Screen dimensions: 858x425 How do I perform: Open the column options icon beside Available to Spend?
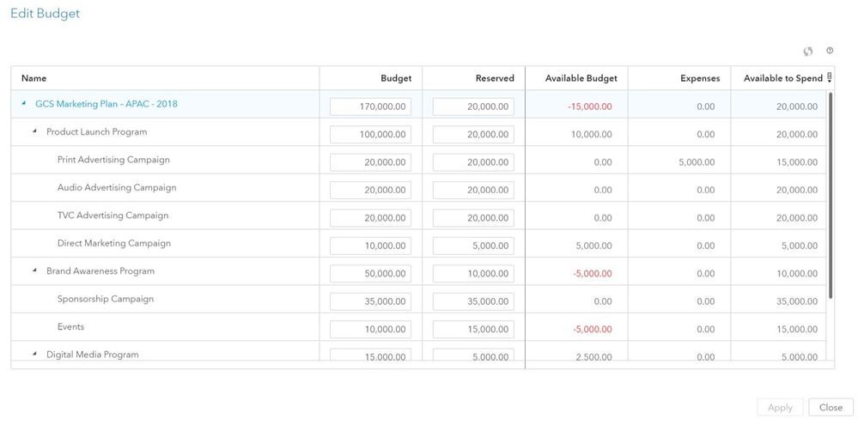click(x=830, y=77)
